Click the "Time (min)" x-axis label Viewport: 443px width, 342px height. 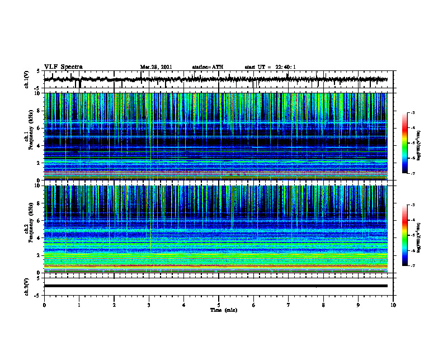pyautogui.click(x=224, y=310)
